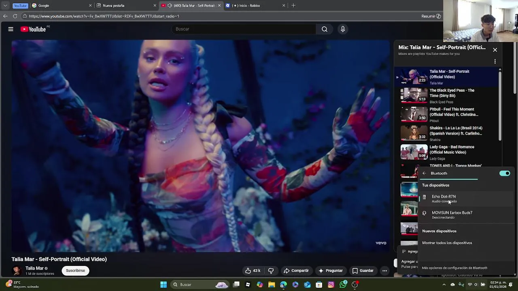Open the Wi-Fi network tray icon

tap(470, 285)
